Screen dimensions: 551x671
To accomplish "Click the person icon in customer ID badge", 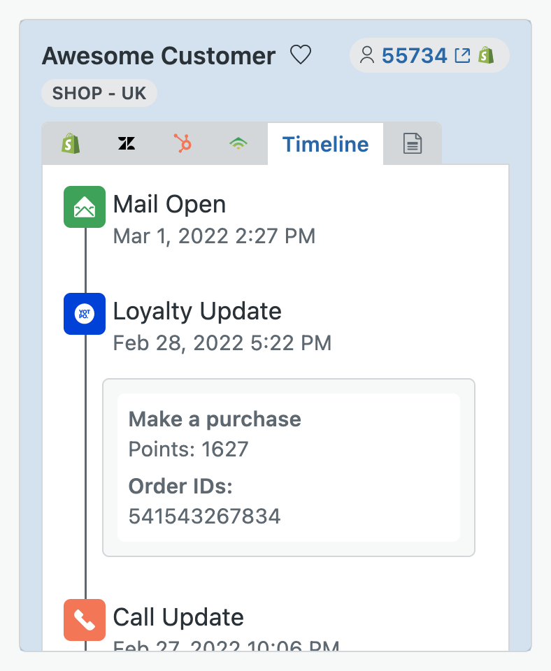I will [367, 55].
